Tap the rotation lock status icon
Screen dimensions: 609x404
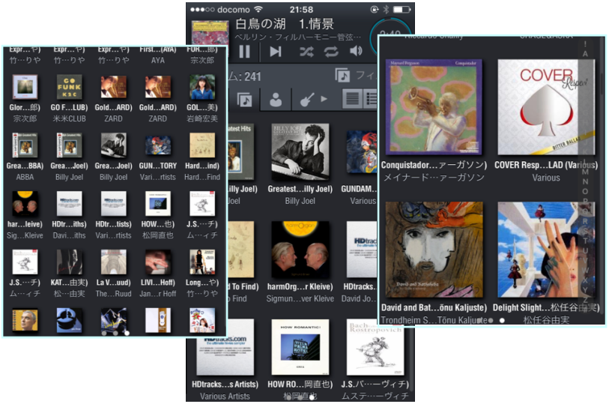coord(375,9)
